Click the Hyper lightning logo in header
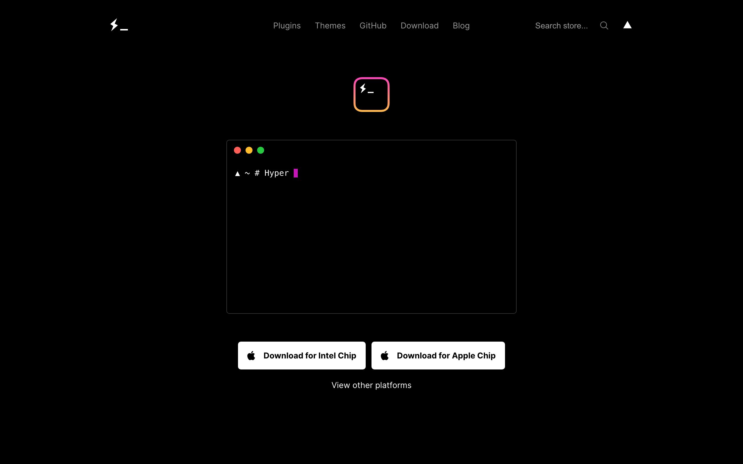 (x=119, y=25)
